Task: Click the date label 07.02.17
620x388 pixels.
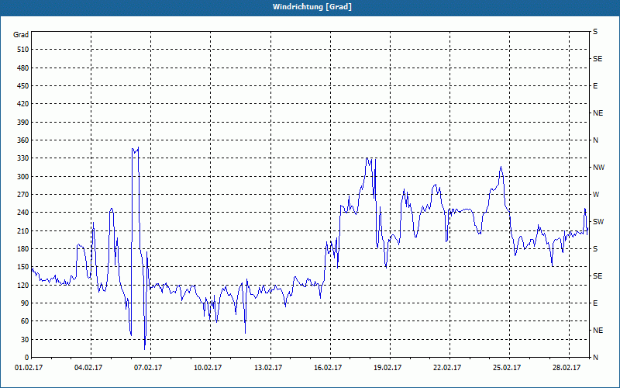Action: [x=148, y=368]
